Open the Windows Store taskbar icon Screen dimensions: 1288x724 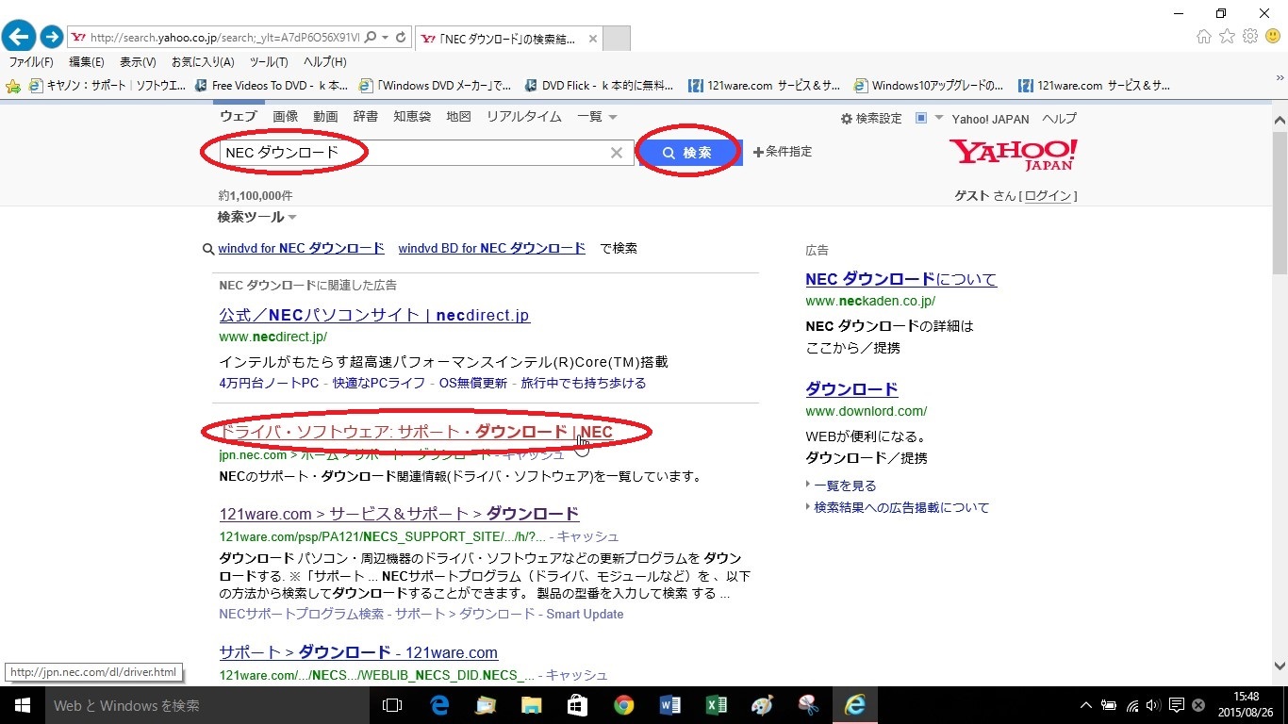coord(577,705)
